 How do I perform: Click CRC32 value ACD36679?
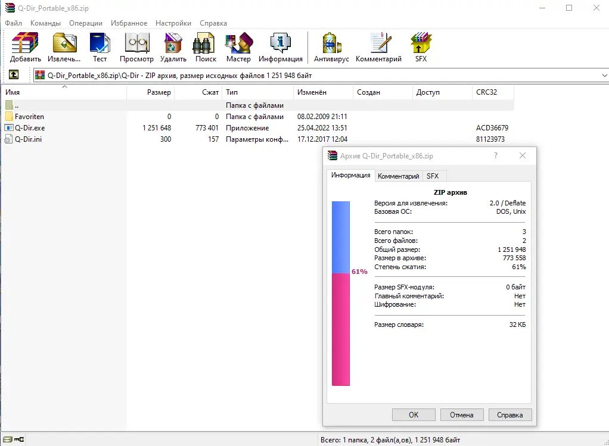click(x=492, y=127)
